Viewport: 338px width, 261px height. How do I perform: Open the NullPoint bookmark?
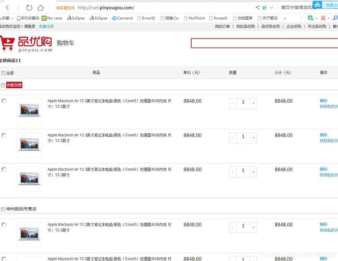point(194,18)
